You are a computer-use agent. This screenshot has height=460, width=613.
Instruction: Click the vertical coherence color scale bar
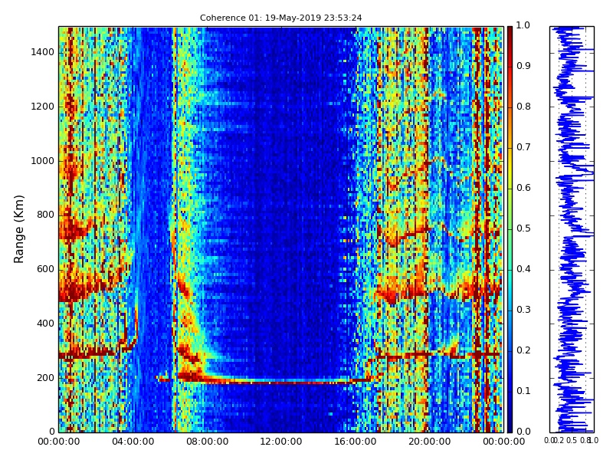[510, 229]
